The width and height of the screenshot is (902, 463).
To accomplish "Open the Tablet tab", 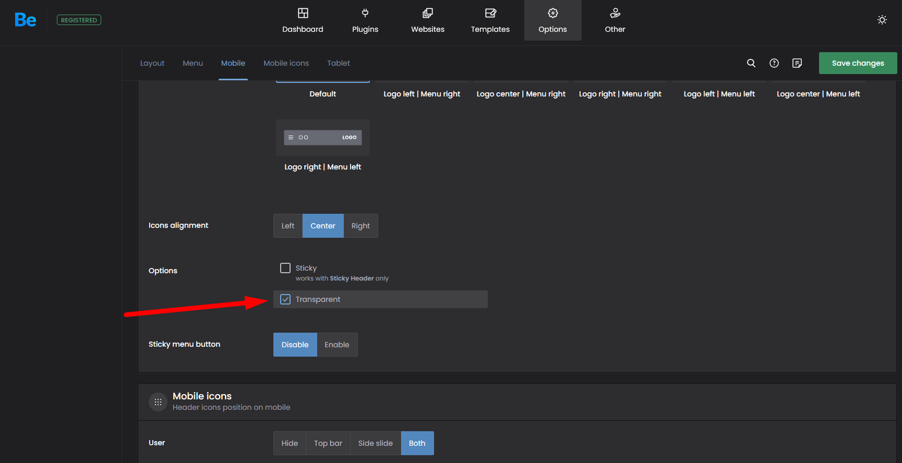I will click(339, 63).
